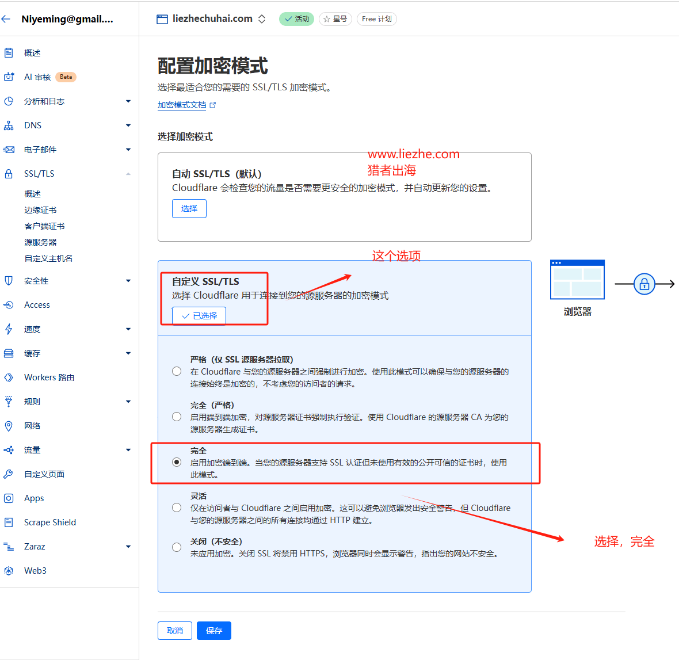The height and width of the screenshot is (660, 679).
Task: Expand the 流量 menu arrow
Action: [128, 450]
